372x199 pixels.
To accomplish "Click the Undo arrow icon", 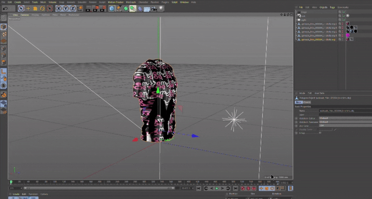I will pyautogui.click(x=6, y=8).
